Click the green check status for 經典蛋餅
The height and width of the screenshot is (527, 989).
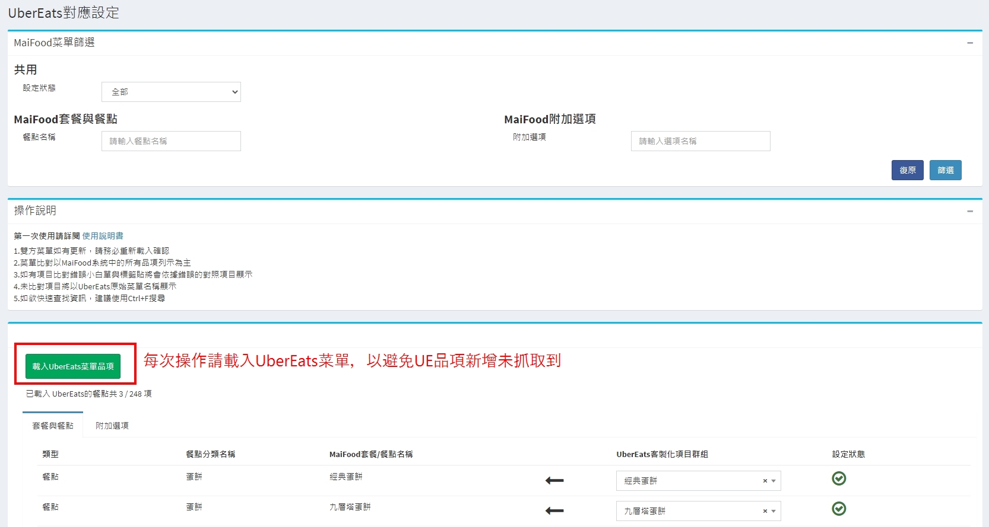click(x=838, y=478)
